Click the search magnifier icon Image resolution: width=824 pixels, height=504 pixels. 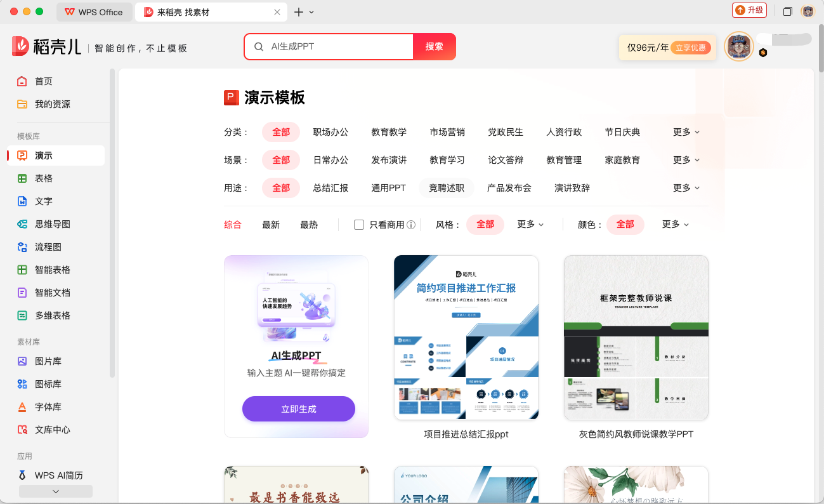coord(259,46)
